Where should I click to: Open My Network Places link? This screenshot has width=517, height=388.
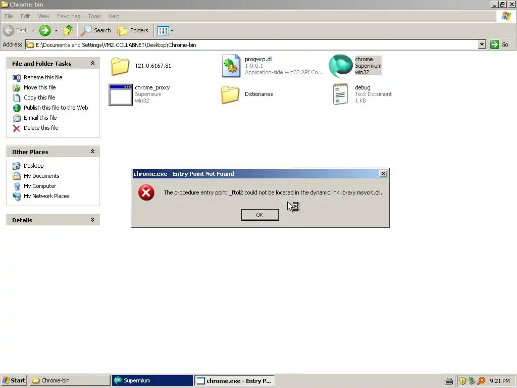pyautogui.click(x=46, y=196)
